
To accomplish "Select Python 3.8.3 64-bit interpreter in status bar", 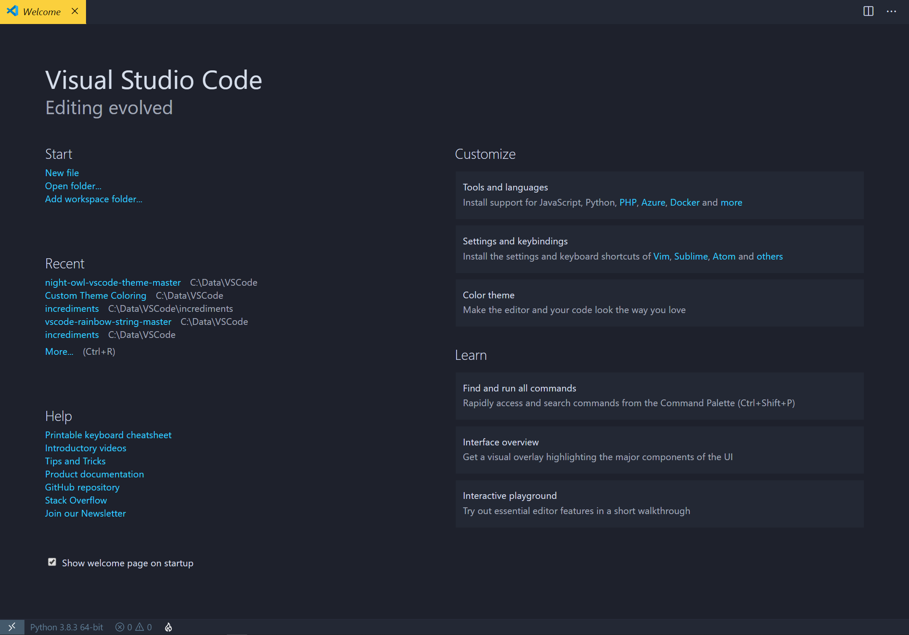I will (x=67, y=627).
